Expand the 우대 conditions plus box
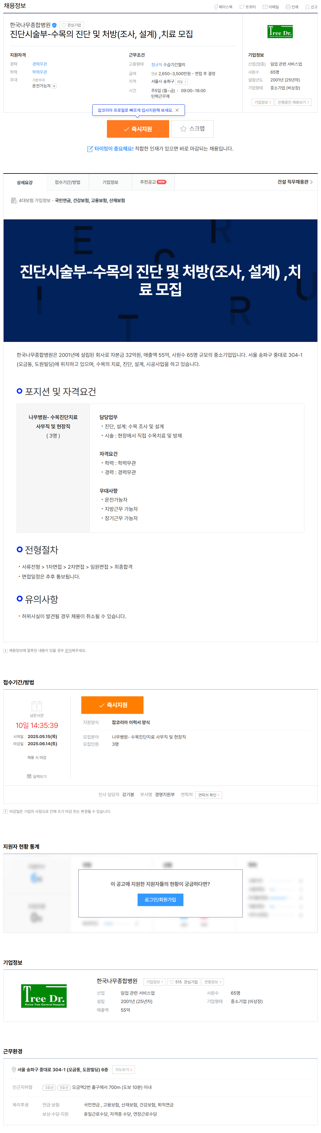 54,86
